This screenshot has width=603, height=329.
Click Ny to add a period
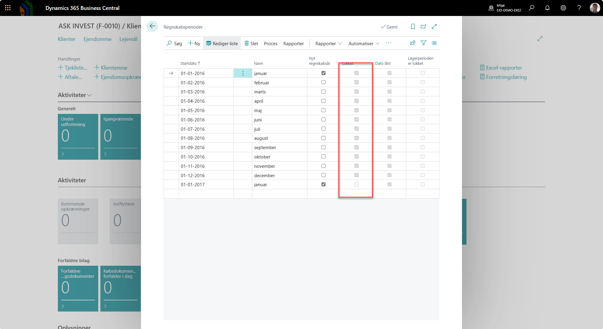pos(194,43)
